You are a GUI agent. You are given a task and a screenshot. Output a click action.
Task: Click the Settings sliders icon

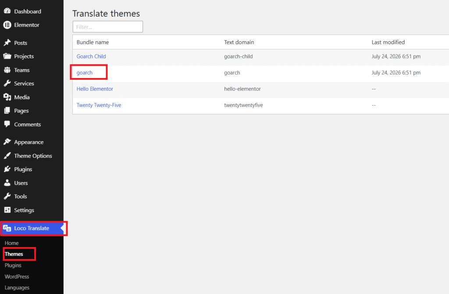point(7,210)
